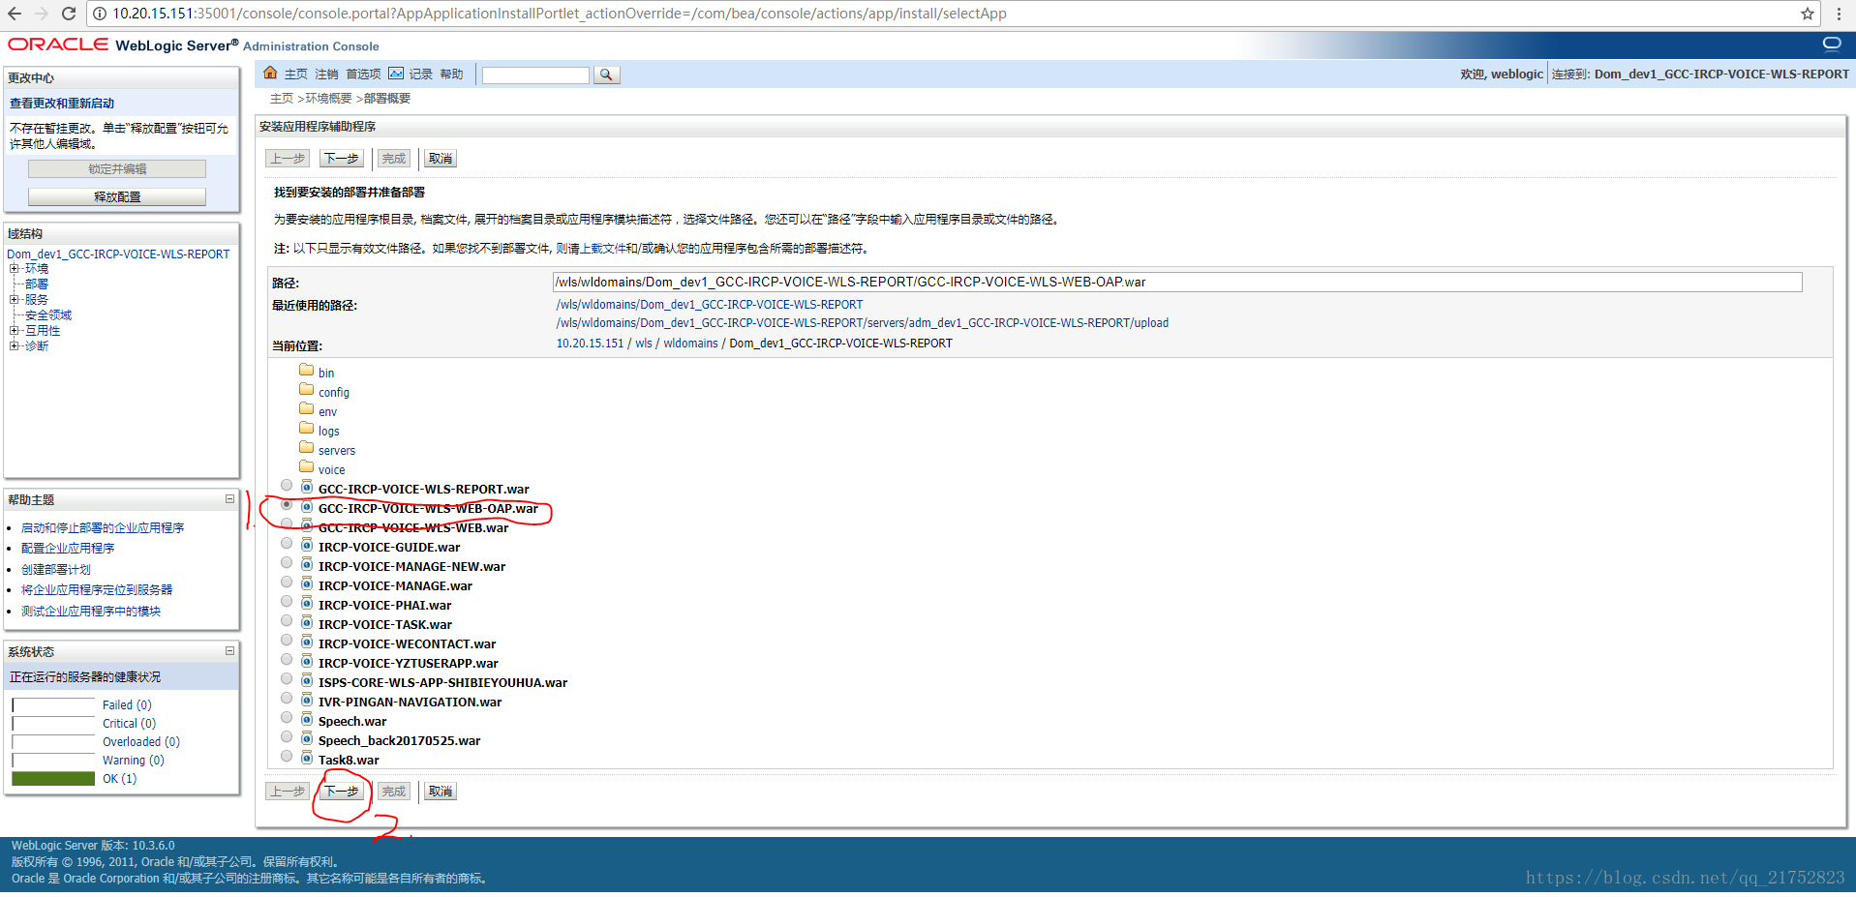Click archive icon of IRCP-VOICE-TASK.war
Screen dimensions: 1856x897
point(307,622)
